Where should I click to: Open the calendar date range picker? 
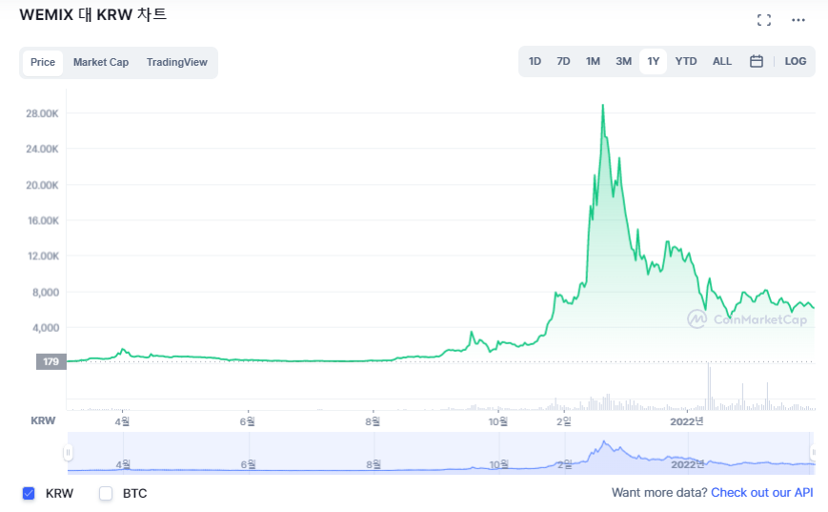pos(757,61)
